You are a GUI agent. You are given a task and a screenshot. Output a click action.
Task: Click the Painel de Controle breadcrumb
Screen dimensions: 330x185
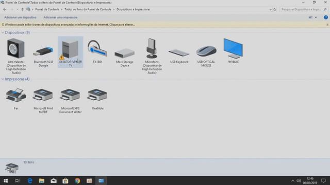[47, 9]
